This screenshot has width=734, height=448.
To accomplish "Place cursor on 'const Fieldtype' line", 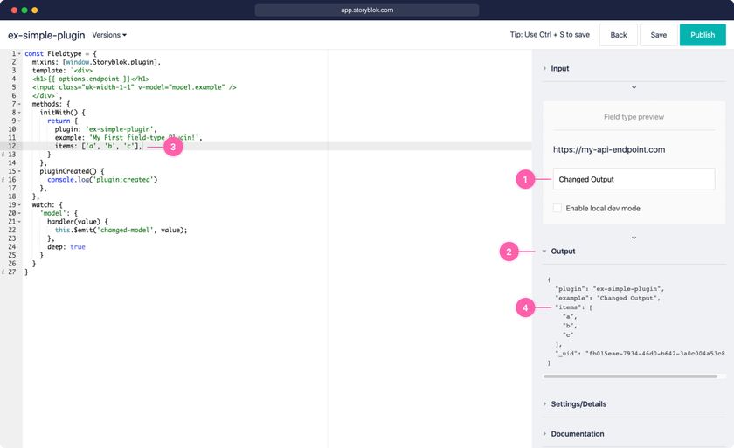I will [x=60, y=54].
